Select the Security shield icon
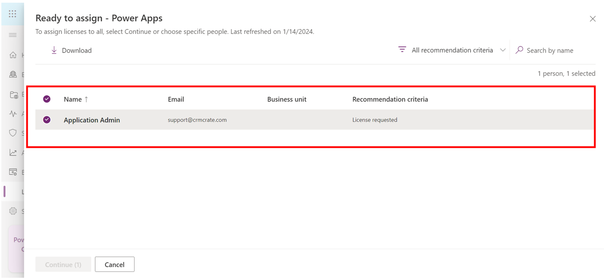Screen dimensions: 604x280 tap(13, 133)
